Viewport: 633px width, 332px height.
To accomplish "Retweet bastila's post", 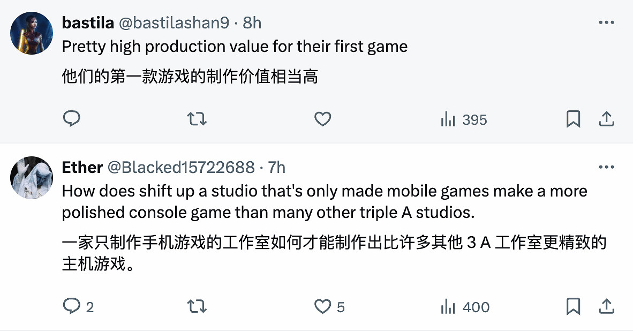I will (x=197, y=119).
